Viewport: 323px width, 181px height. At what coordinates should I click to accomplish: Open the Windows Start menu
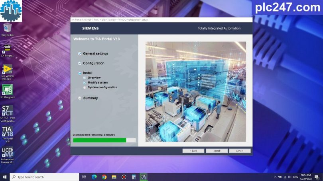coord(5,177)
